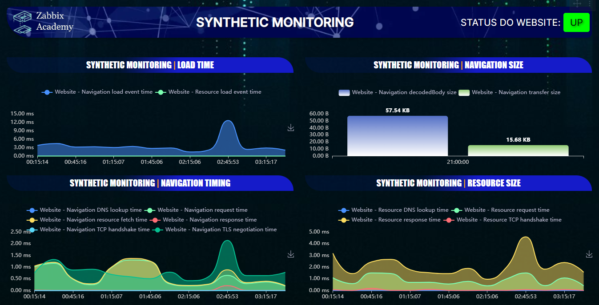Click the Zabbix Academy text
This screenshot has height=305, width=599.
point(55,21)
